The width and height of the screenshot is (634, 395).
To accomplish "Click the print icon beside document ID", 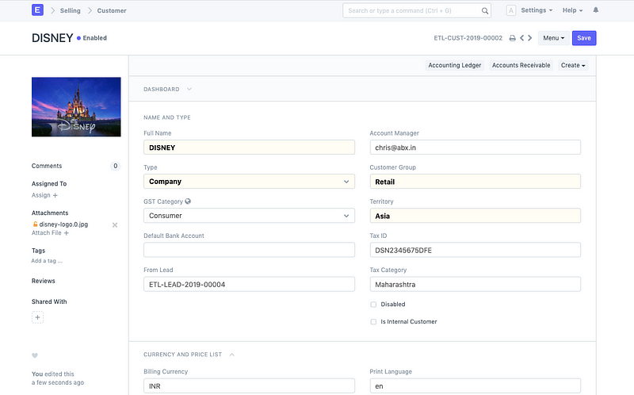I will pos(512,38).
